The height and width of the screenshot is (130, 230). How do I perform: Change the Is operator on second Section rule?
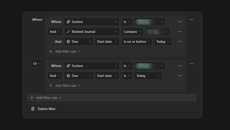click(x=127, y=66)
